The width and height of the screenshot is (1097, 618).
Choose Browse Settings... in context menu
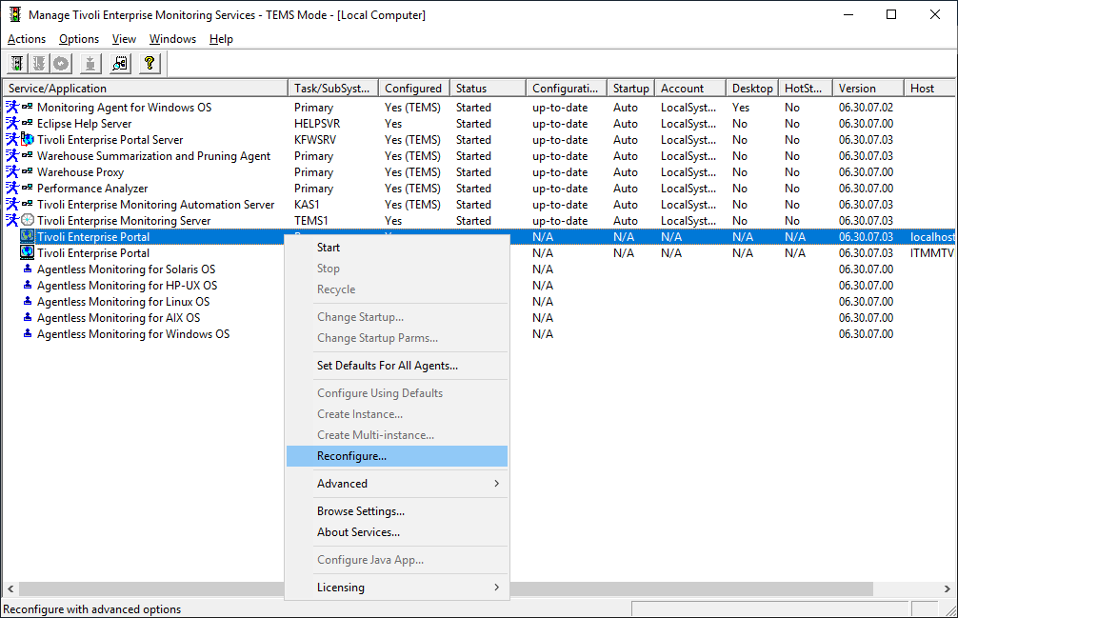pos(397,511)
